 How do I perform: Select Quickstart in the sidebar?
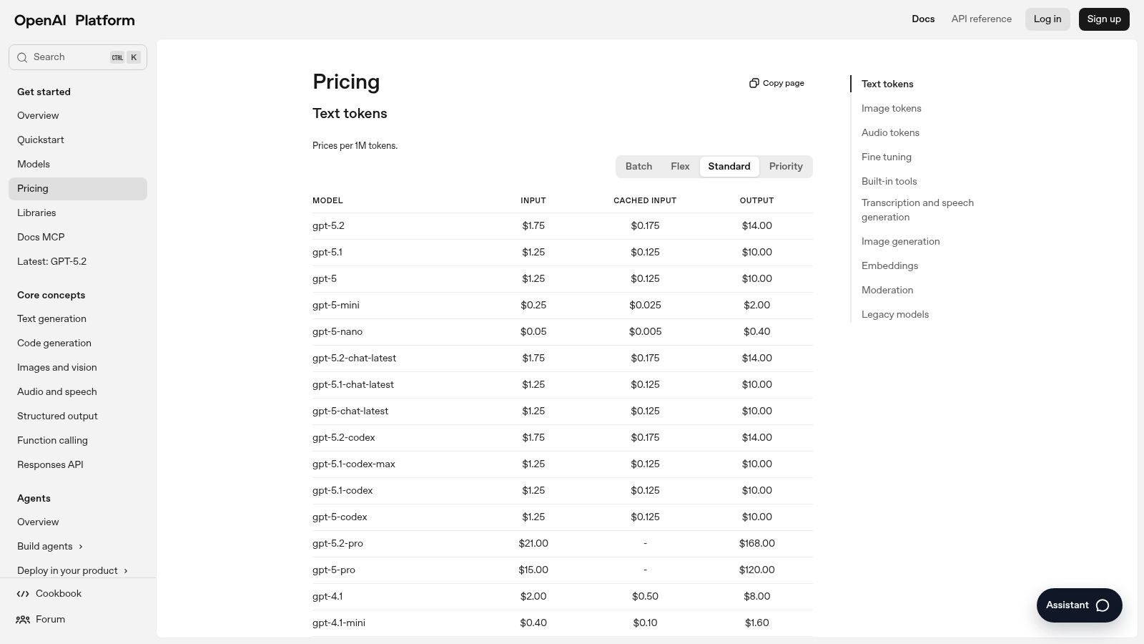point(41,140)
